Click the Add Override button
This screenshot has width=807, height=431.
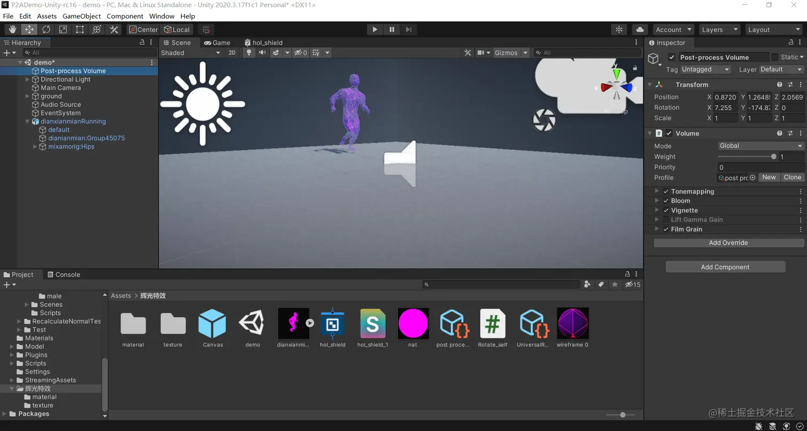[729, 243]
